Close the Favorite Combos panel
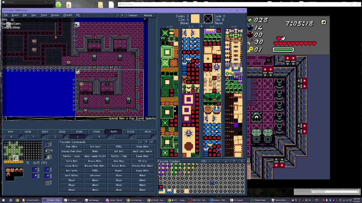Screen dimensions: 362x203 [x=242, y=161]
